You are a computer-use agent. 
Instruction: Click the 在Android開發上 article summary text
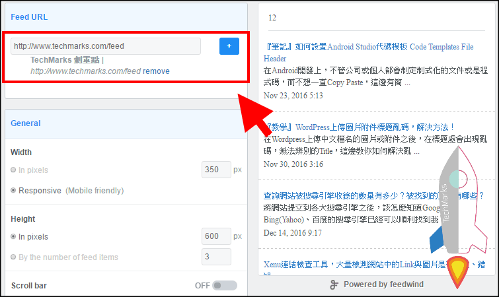click(x=375, y=77)
